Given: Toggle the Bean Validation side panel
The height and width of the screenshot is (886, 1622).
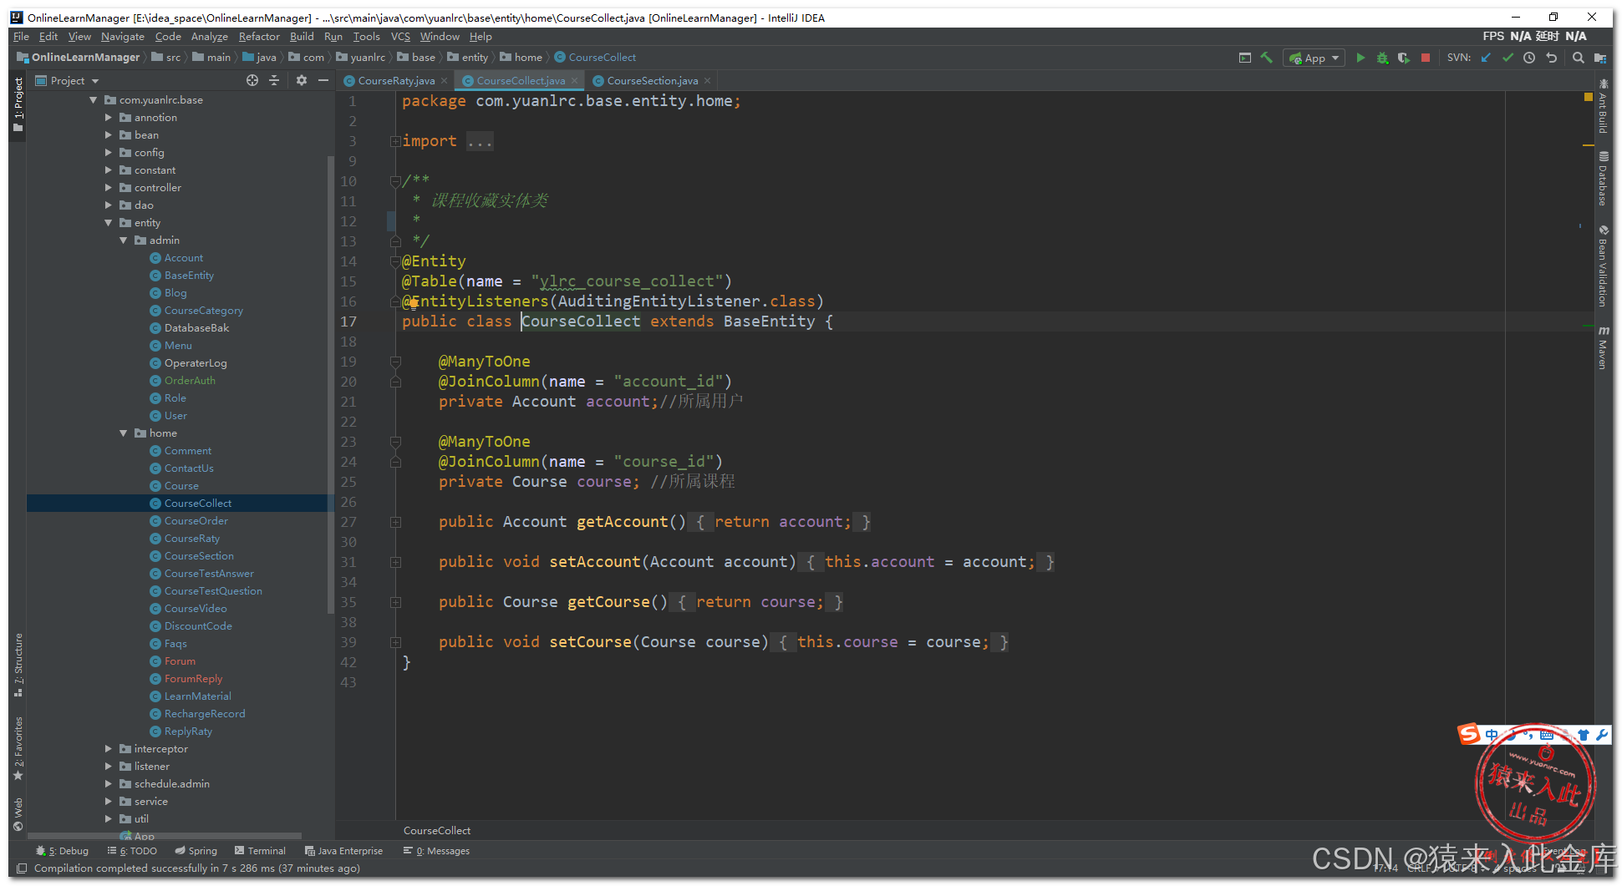Looking at the screenshot, I should pos(1603,266).
